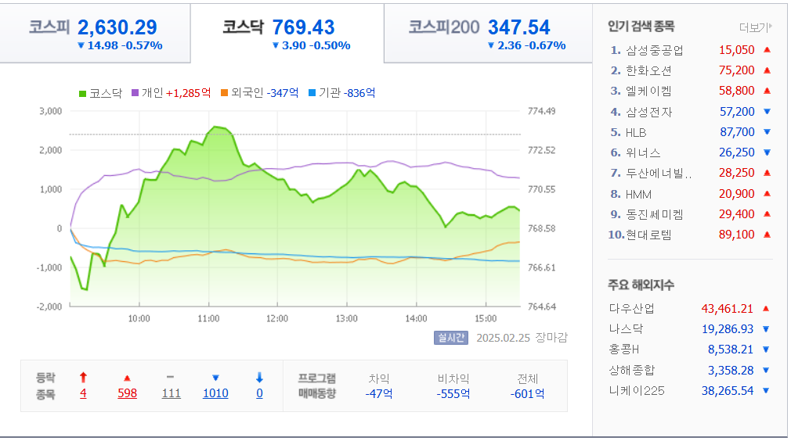The width and height of the screenshot is (791, 441).
Task: Click the KOSDAQ intraday chart area
Action: (295, 209)
